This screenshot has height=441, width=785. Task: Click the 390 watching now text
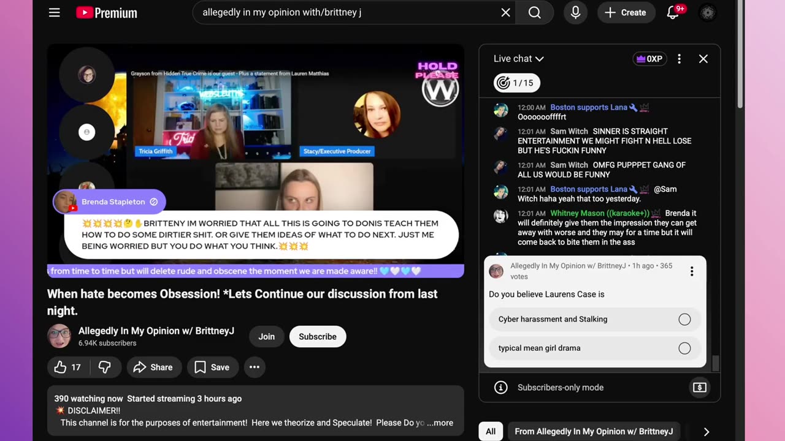(x=88, y=399)
